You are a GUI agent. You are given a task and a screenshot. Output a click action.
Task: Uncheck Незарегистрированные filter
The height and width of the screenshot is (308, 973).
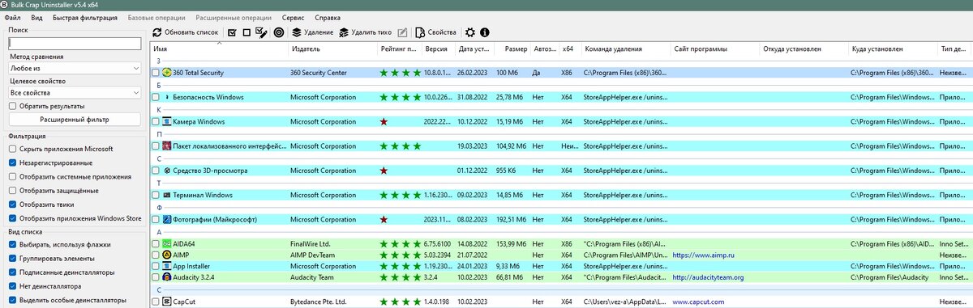click(x=12, y=162)
